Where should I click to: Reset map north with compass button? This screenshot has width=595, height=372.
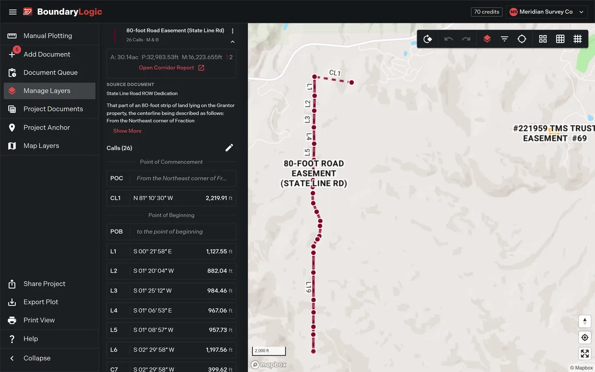click(x=584, y=321)
